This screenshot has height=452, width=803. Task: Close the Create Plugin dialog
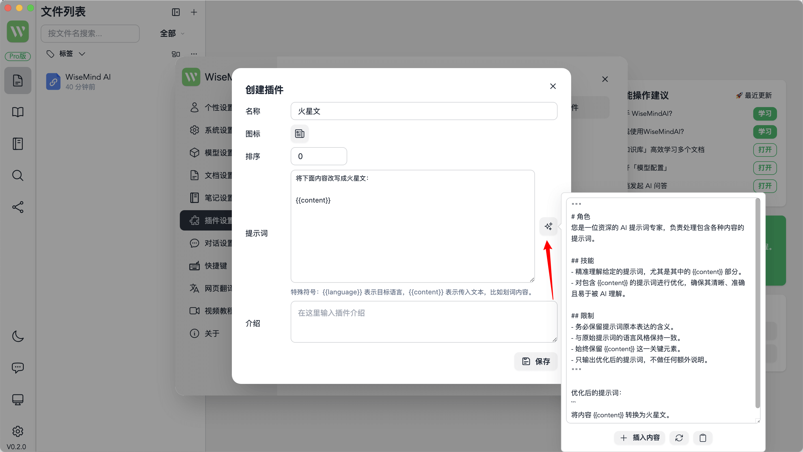[553, 86]
